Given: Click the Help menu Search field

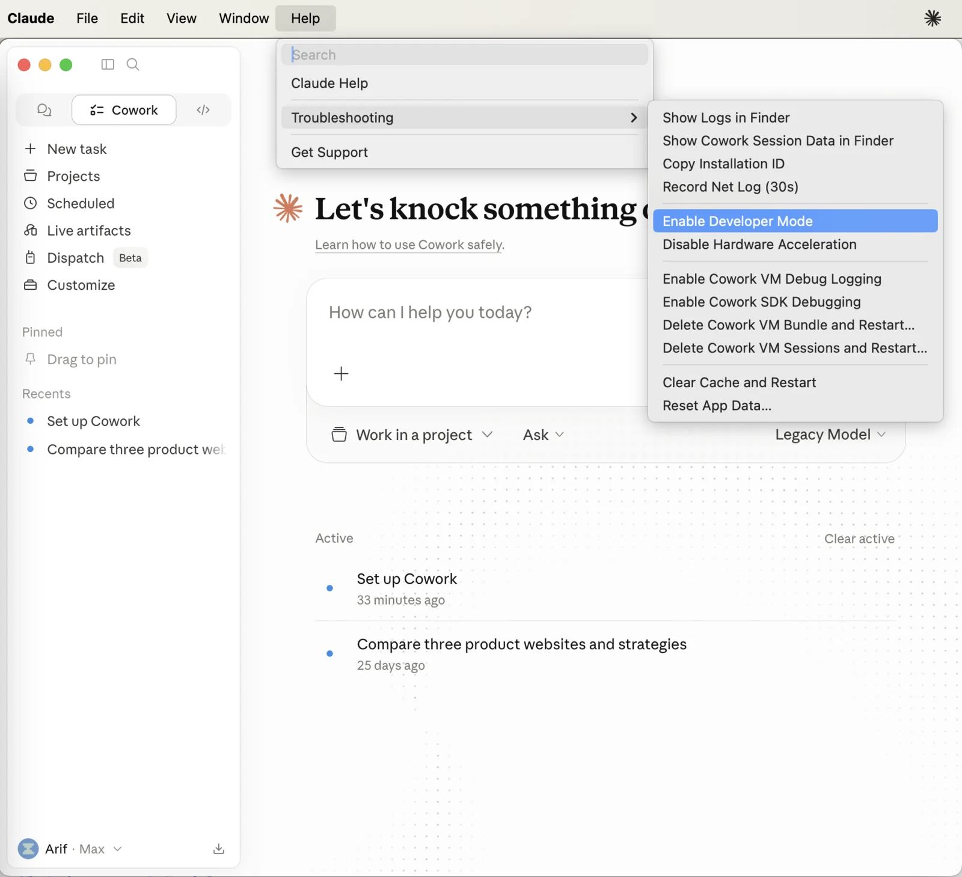Looking at the screenshot, I should point(464,55).
